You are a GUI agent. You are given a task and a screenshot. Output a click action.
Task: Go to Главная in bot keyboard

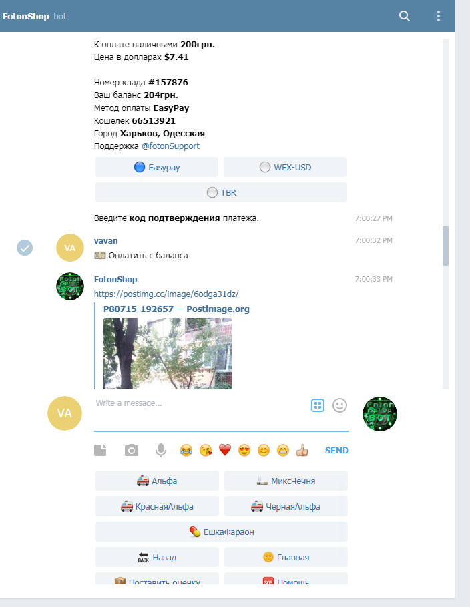(286, 557)
